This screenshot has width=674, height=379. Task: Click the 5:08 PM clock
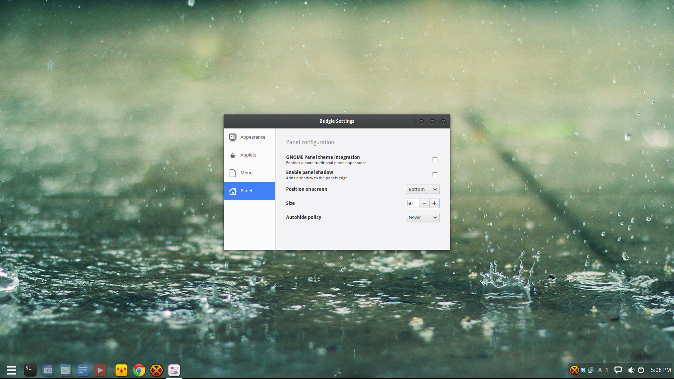[x=661, y=370]
